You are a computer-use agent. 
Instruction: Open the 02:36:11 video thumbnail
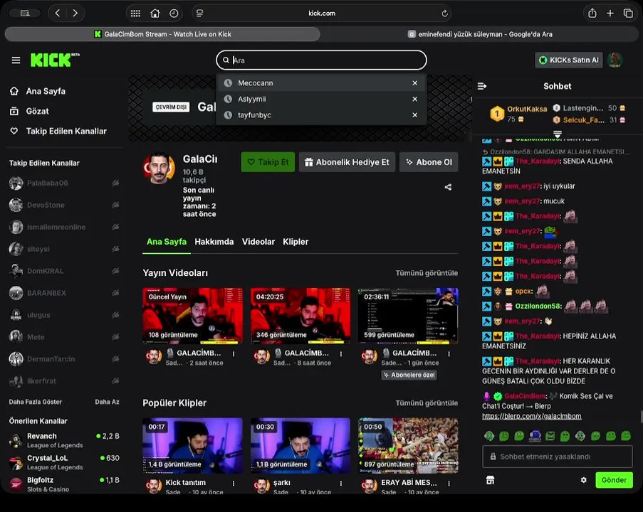(408, 316)
